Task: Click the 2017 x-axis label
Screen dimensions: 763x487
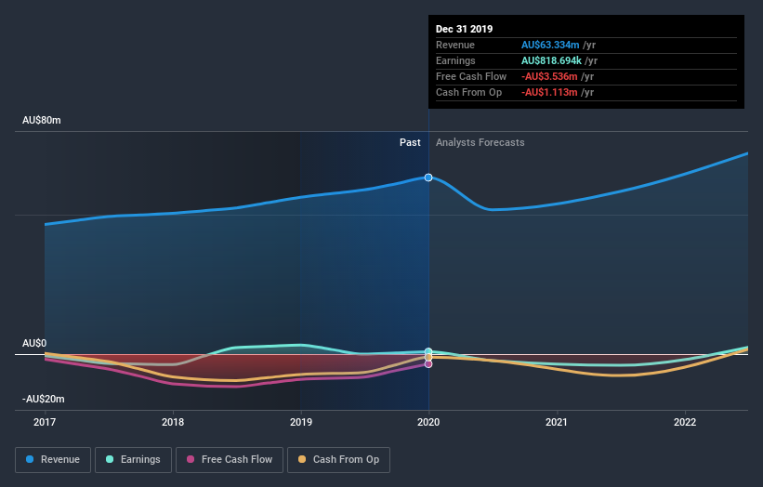Action: point(45,422)
